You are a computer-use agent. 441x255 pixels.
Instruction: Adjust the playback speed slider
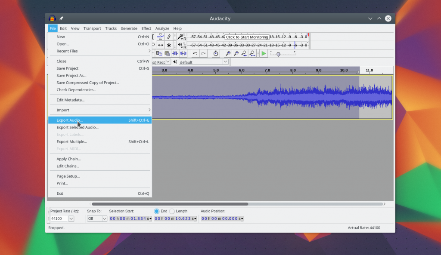click(279, 54)
